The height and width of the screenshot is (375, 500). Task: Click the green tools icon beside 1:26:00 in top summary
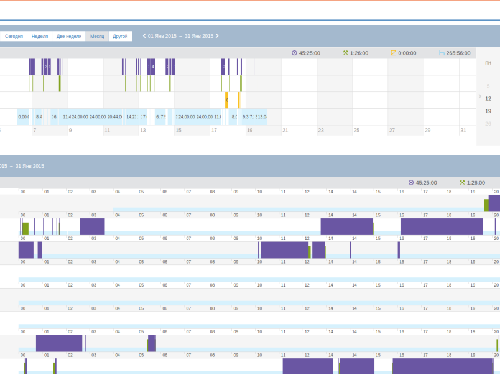coord(345,53)
